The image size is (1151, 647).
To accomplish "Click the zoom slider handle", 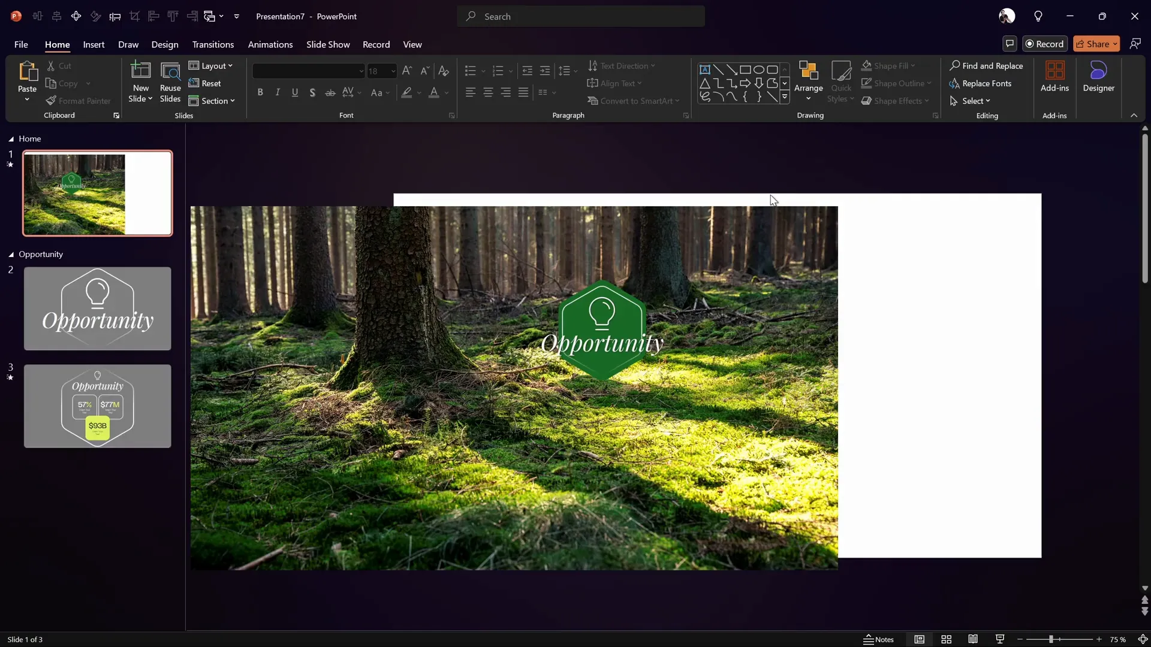I will click(1051, 639).
